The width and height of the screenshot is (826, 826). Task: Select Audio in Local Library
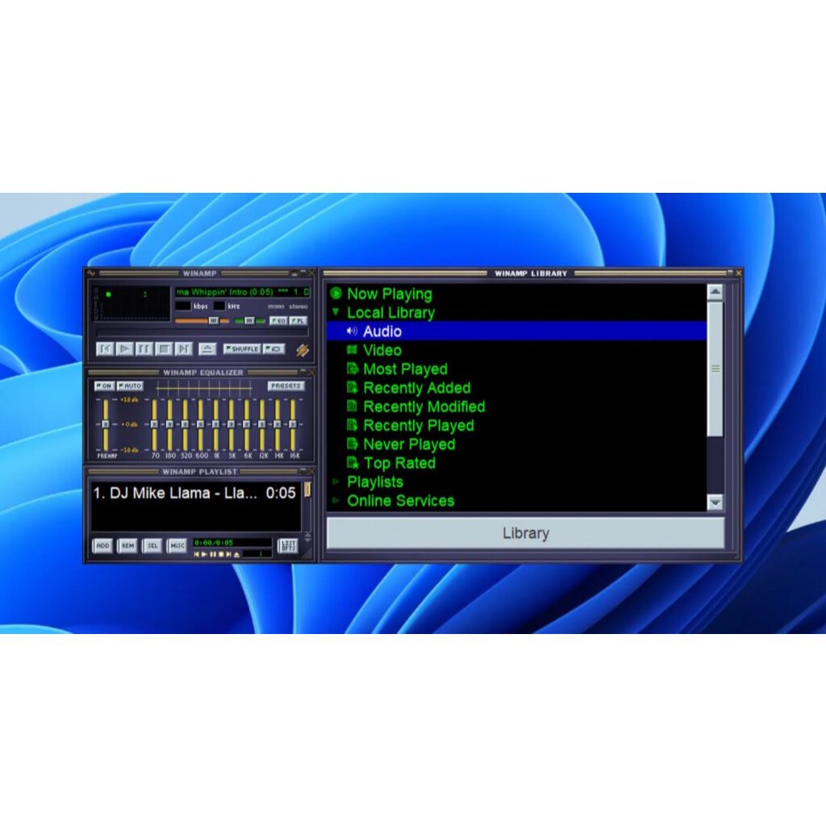pyautogui.click(x=516, y=331)
